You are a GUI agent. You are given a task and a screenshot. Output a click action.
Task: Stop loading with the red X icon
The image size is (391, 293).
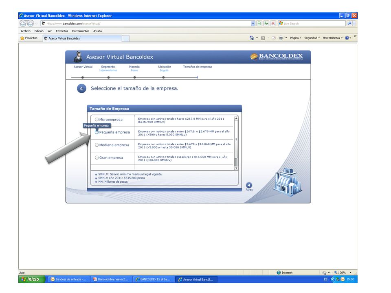point(273,24)
